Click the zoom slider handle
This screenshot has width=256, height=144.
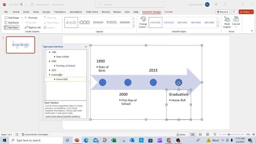[x=229, y=134]
